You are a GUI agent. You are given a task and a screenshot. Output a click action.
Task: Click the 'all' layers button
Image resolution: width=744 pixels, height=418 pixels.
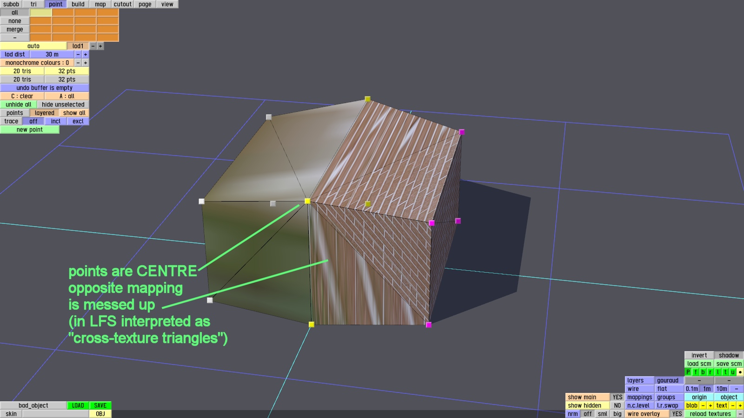15,13
